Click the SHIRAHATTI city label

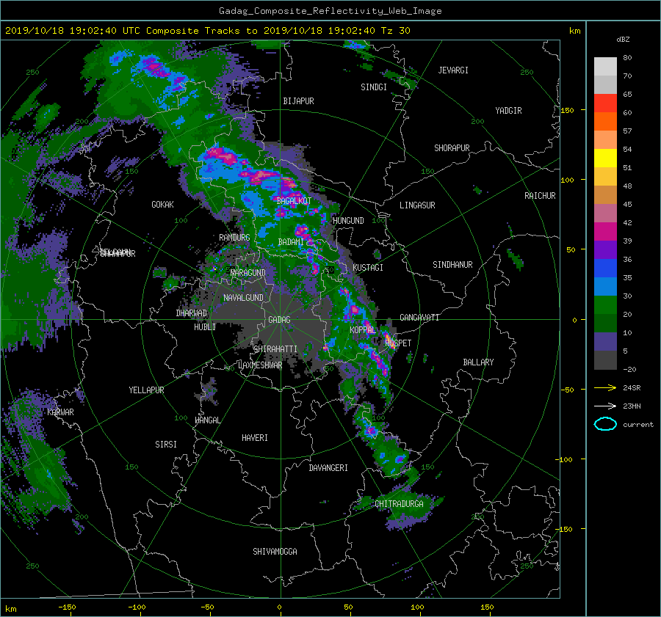click(x=275, y=349)
